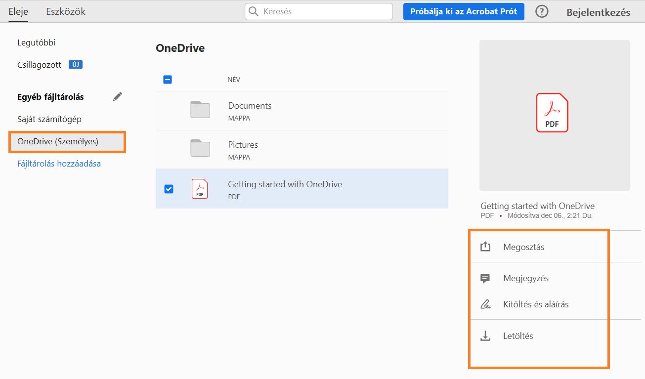Click the PDF icon of Getting started file
Viewport: 645px width, 379px height.
pyautogui.click(x=200, y=188)
